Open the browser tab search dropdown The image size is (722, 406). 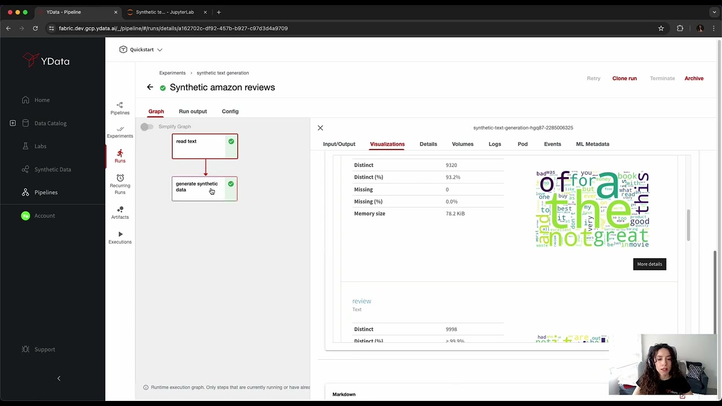pos(714,12)
